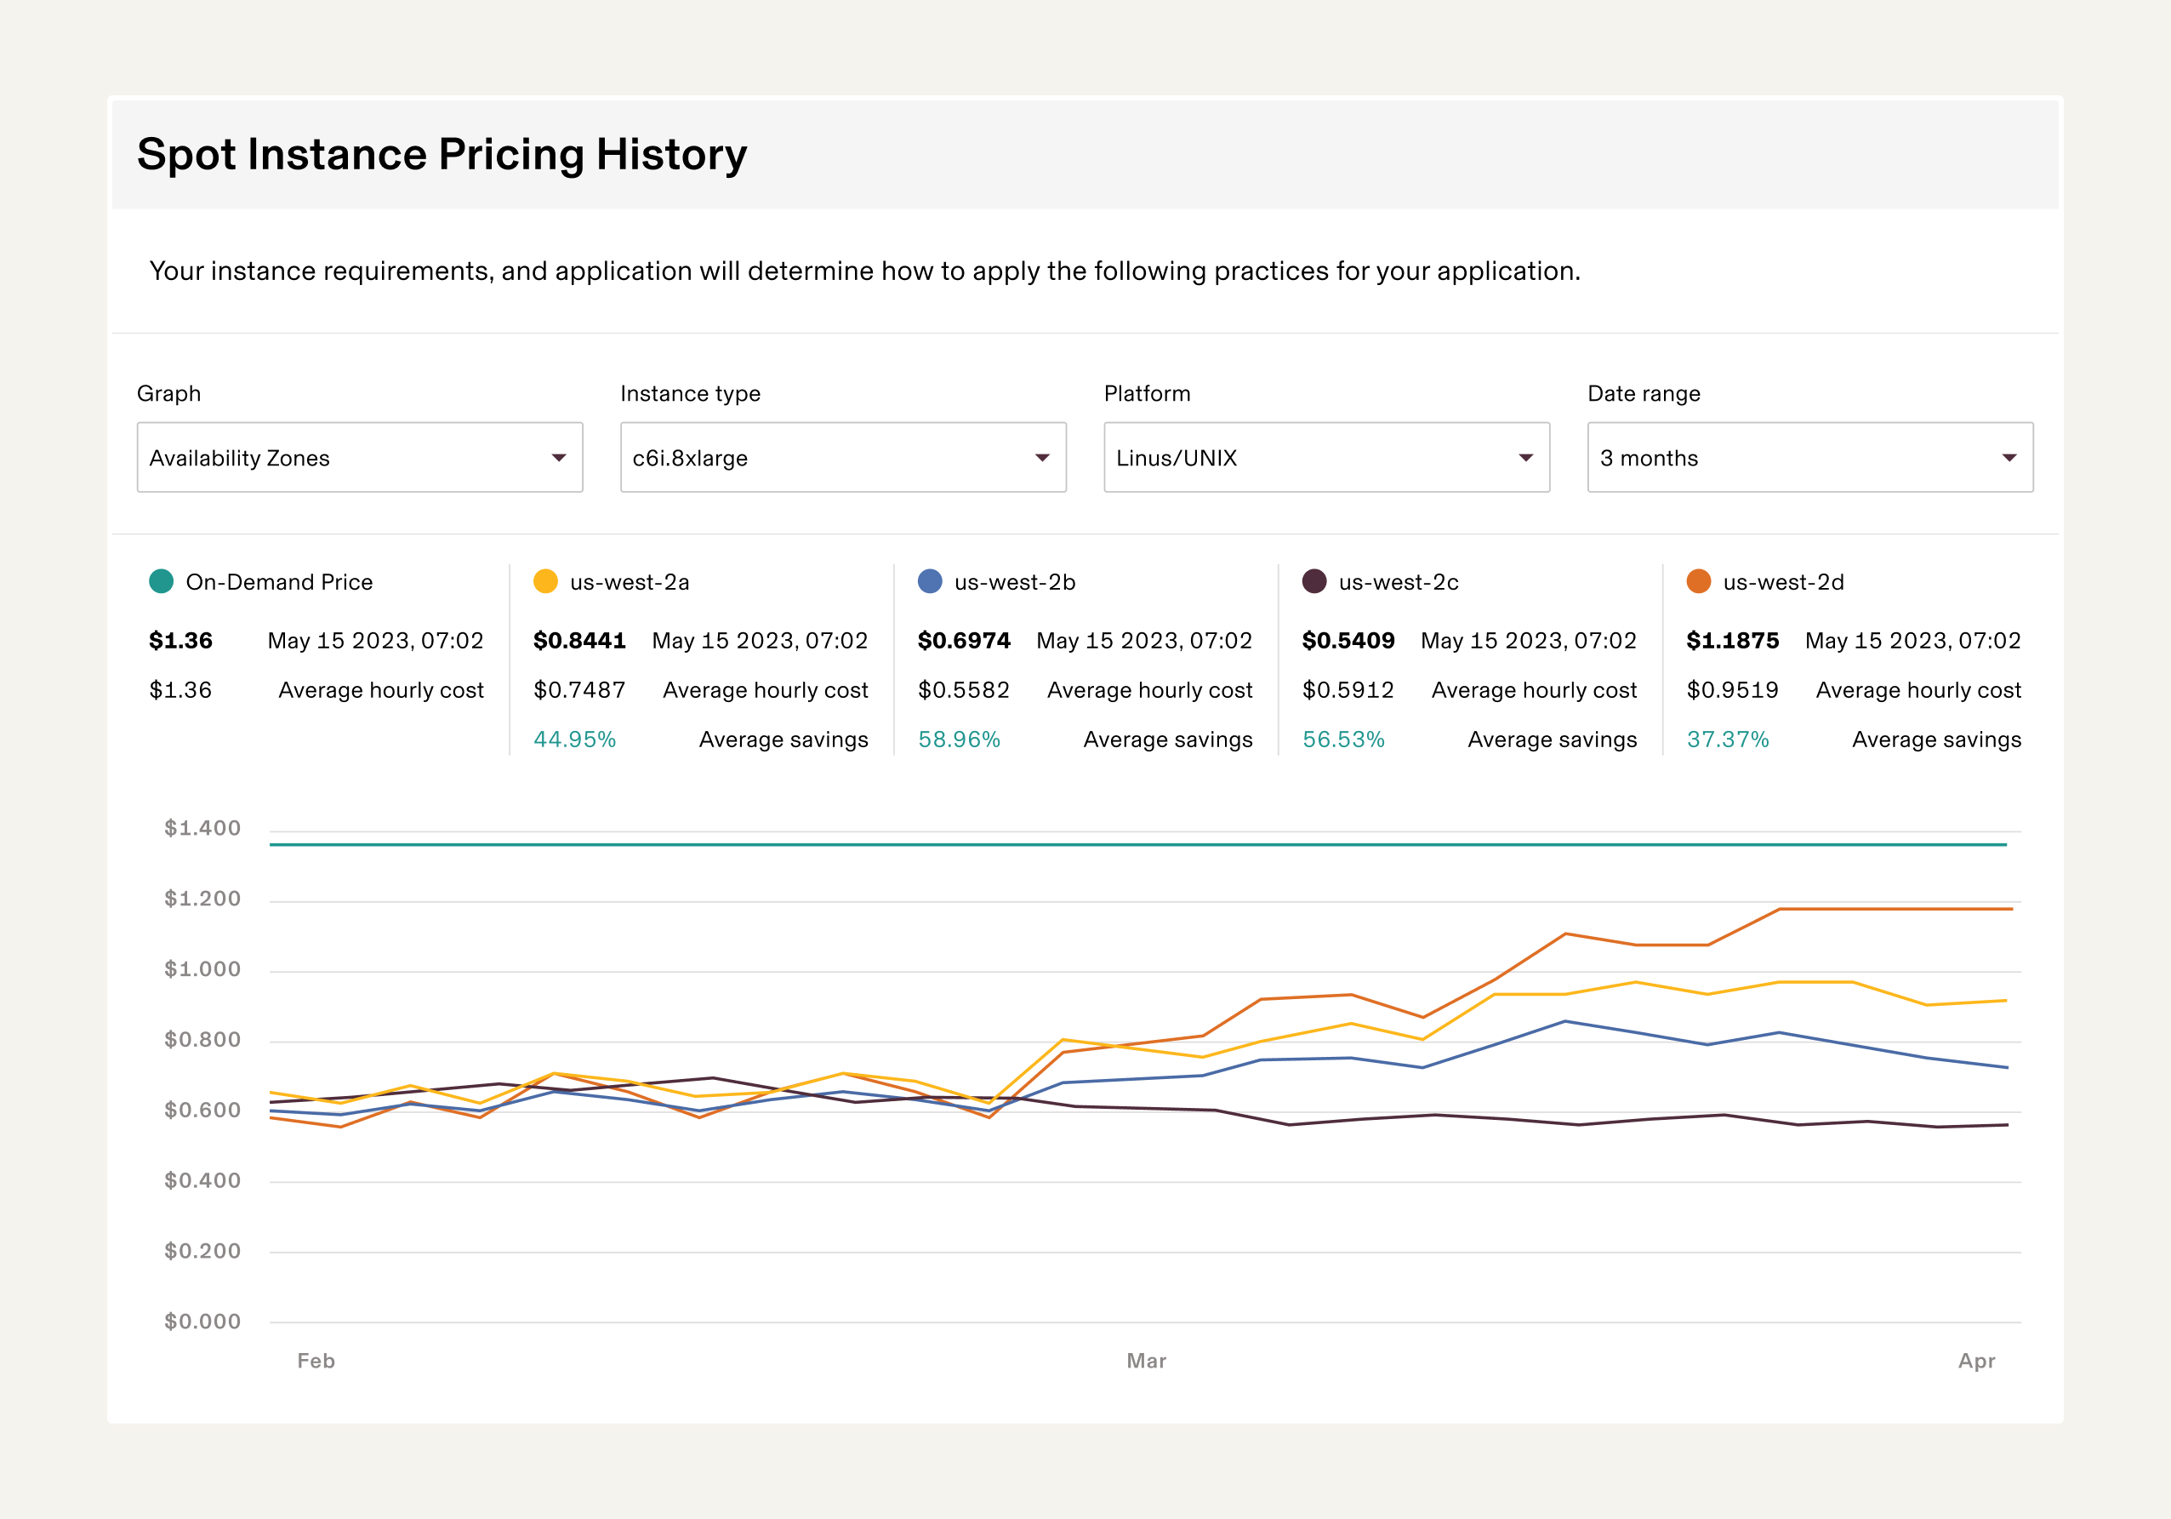The height and width of the screenshot is (1519, 2171).
Task: Toggle the us-west-2d legend label
Action: [x=1782, y=582]
